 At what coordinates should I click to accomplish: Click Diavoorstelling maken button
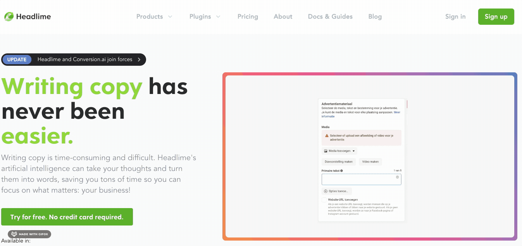point(339,162)
